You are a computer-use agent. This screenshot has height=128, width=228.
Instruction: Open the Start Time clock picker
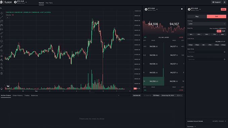225,52
